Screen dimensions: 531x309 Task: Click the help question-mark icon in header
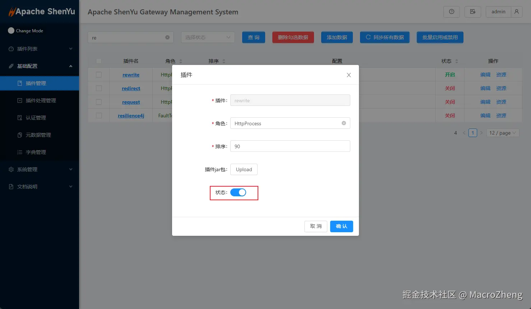click(452, 11)
